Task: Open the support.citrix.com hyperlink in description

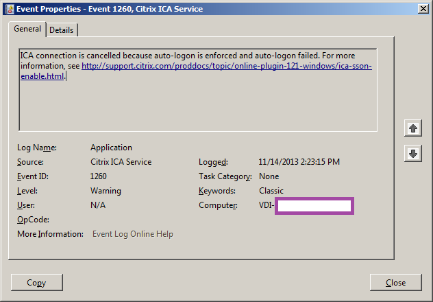Action: [x=226, y=67]
